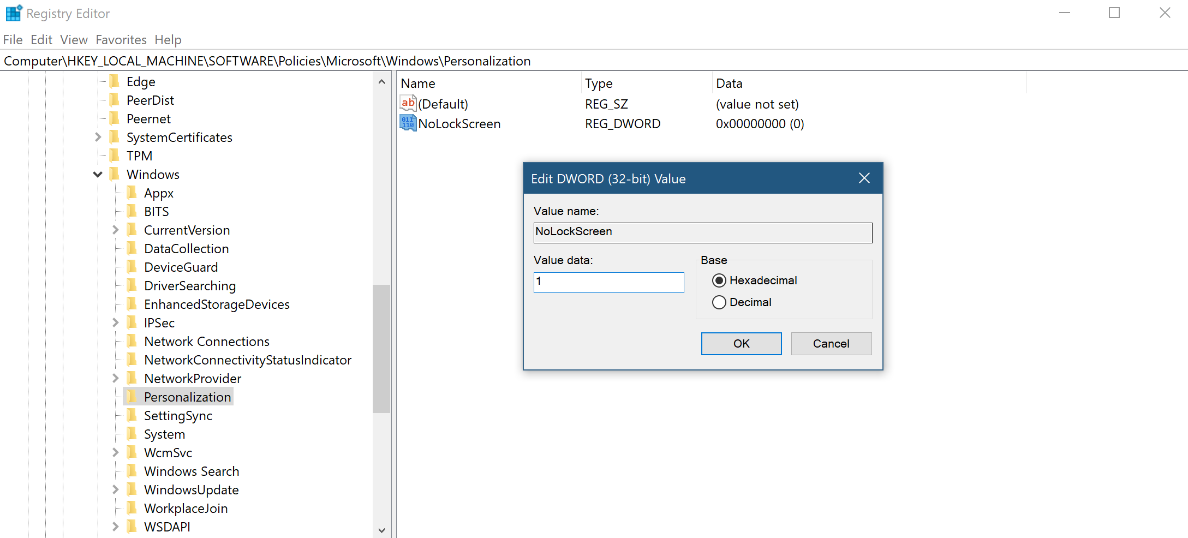Screen dimensions: 1188x538
Task: Confirm the DWORD edit with OK
Action: tap(741, 344)
